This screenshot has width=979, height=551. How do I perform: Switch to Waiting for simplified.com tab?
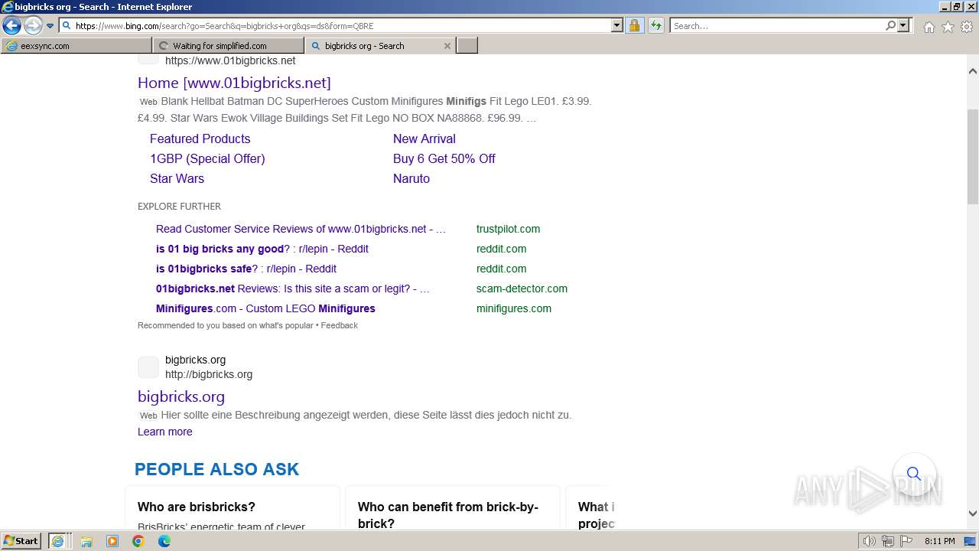click(x=228, y=46)
